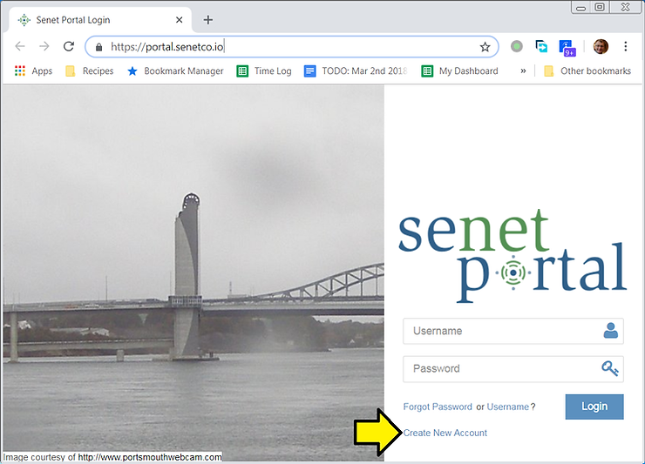The height and width of the screenshot is (464, 645).
Task: Open a new tab with plus button
Action: pos(207,19)
